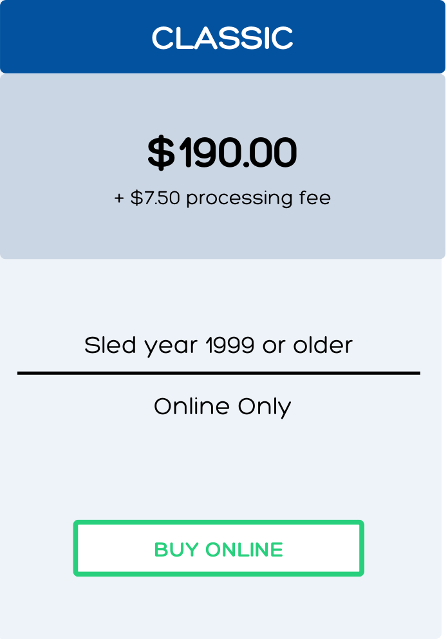
Task: Click the word BUY on green button
Action: pyautogui.click(x=176, y=549)
